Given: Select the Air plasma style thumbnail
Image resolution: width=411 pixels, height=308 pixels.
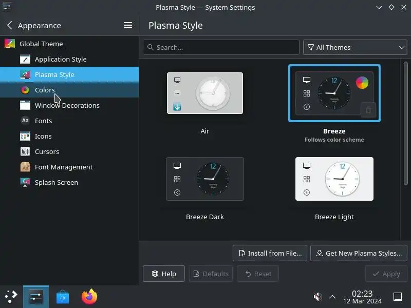Looking at the screenshot, I should [204, 93].
